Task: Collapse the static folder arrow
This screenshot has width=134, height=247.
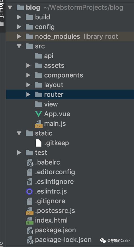Action: coord(19,134)
